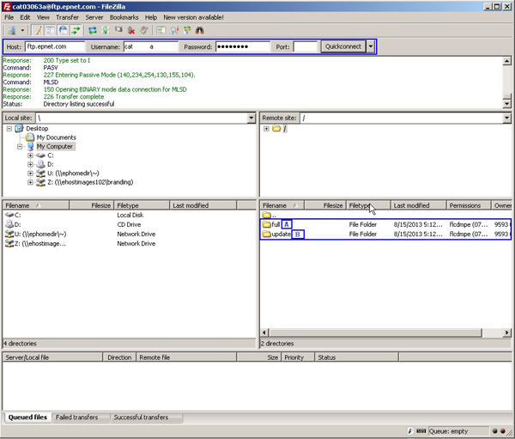Select the remote 'update' folder
This screenshot has height=439, width=515.
coord(385,235)
